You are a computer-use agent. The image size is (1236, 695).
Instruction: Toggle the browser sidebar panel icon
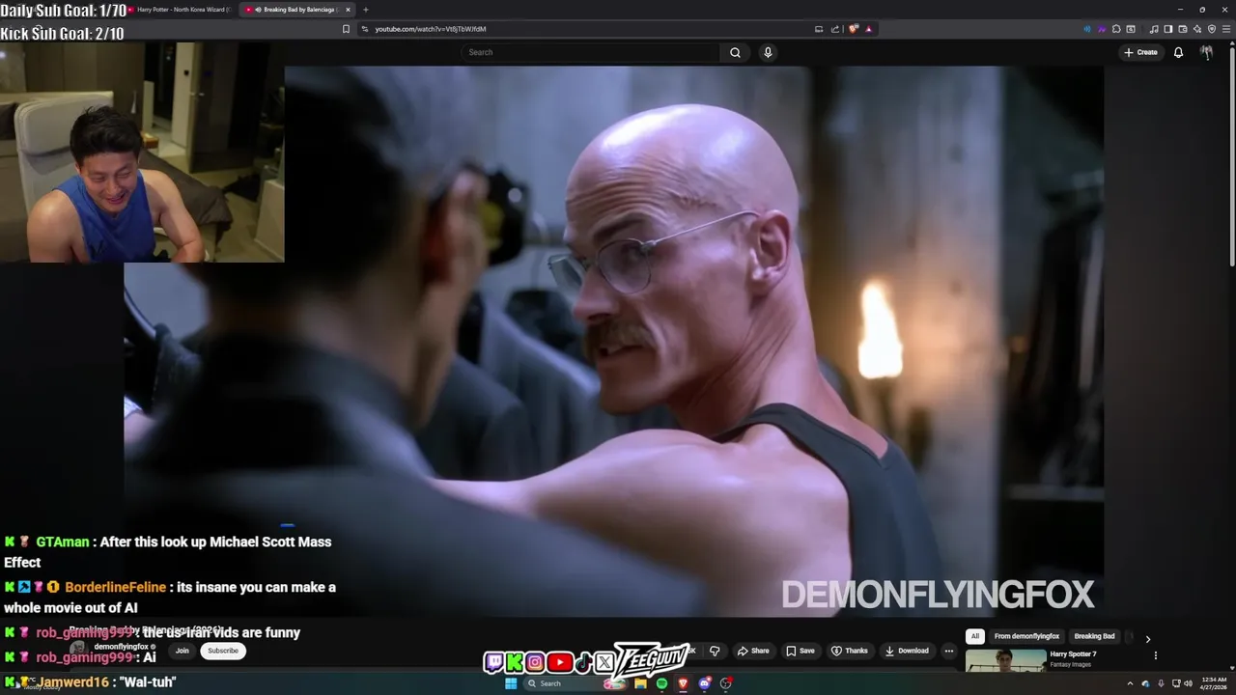(x=1167, y=29)
